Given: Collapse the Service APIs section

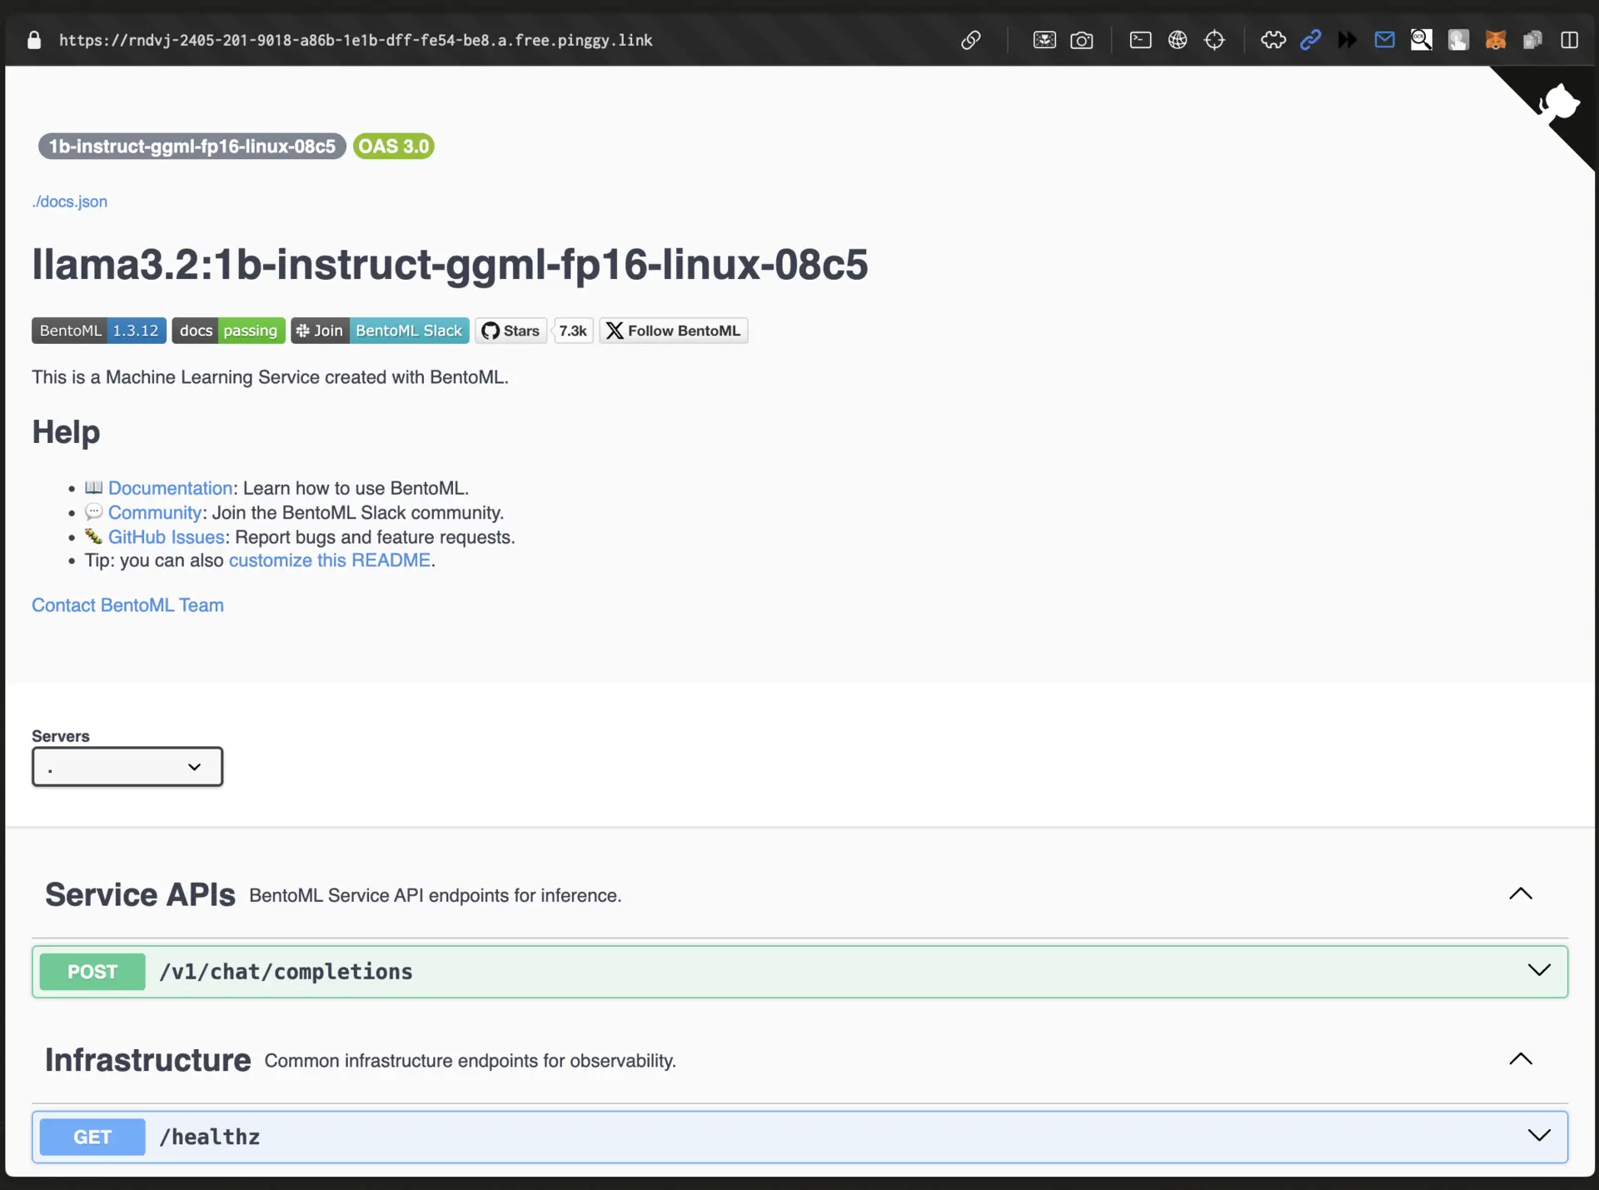Looking at the screenshot, I should (1521, 894).
